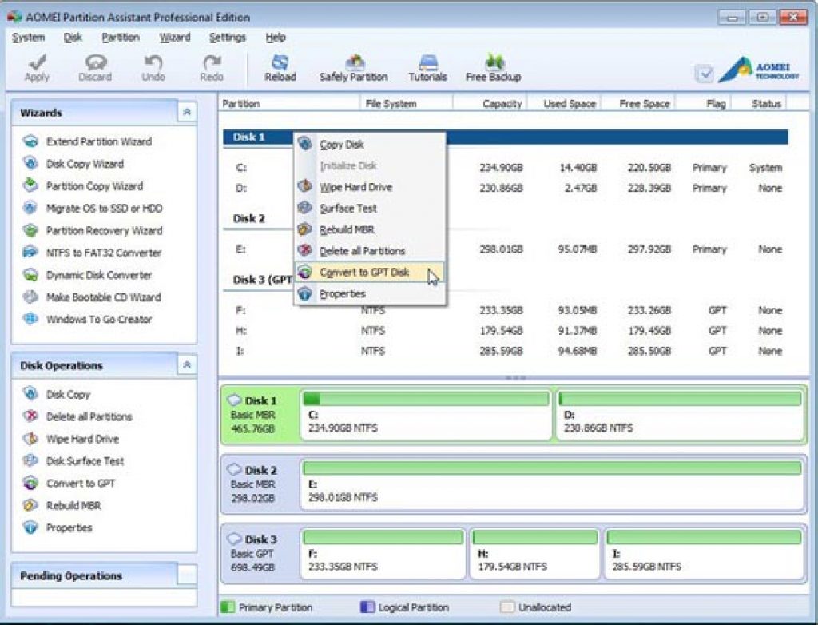Select the I: 285.59GB partition row
818x625 pixels.
point(505,351)
